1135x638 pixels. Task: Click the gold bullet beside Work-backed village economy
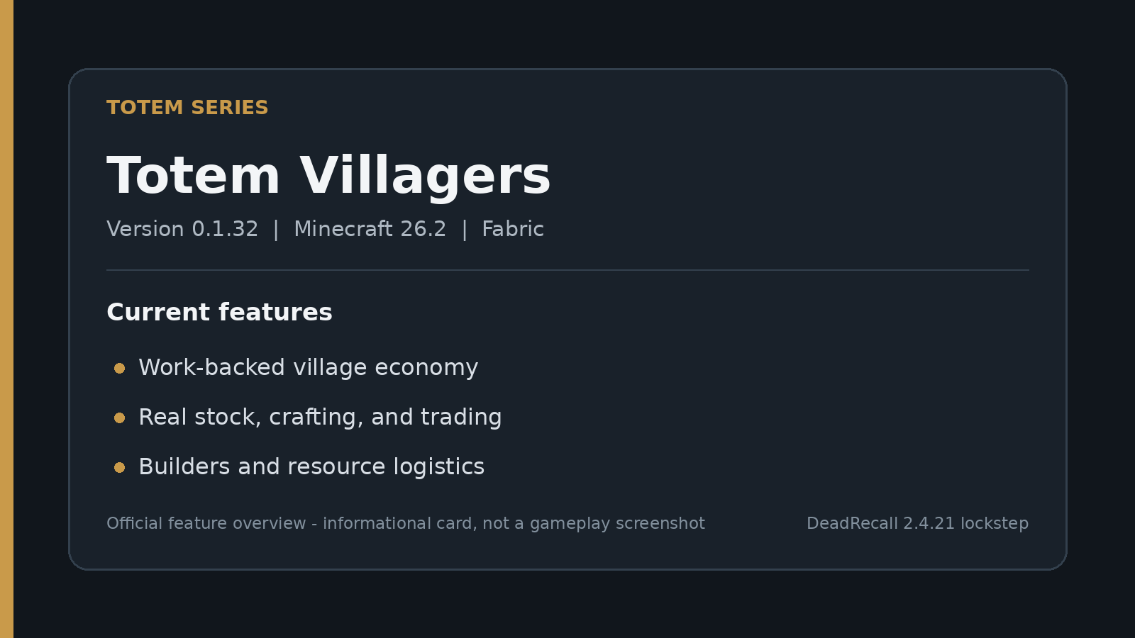119,368
